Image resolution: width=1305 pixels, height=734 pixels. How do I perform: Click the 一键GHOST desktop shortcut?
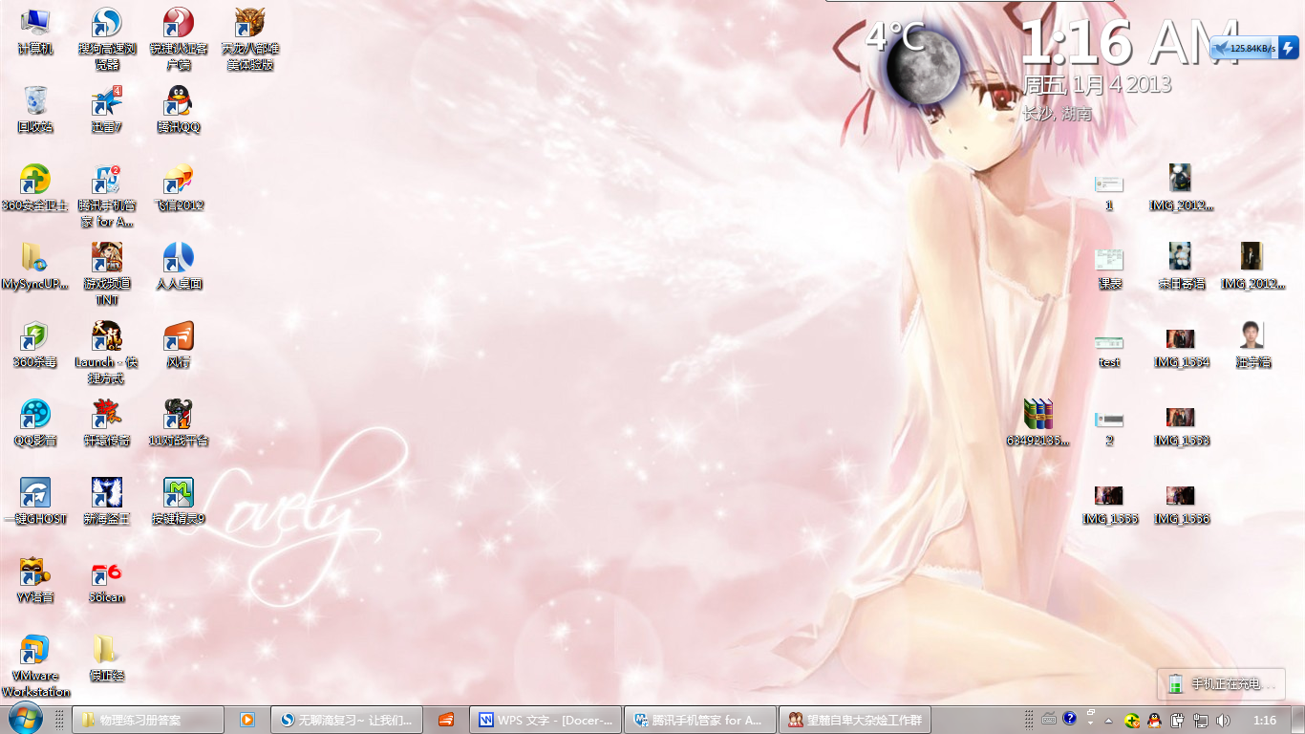point(35,494)
